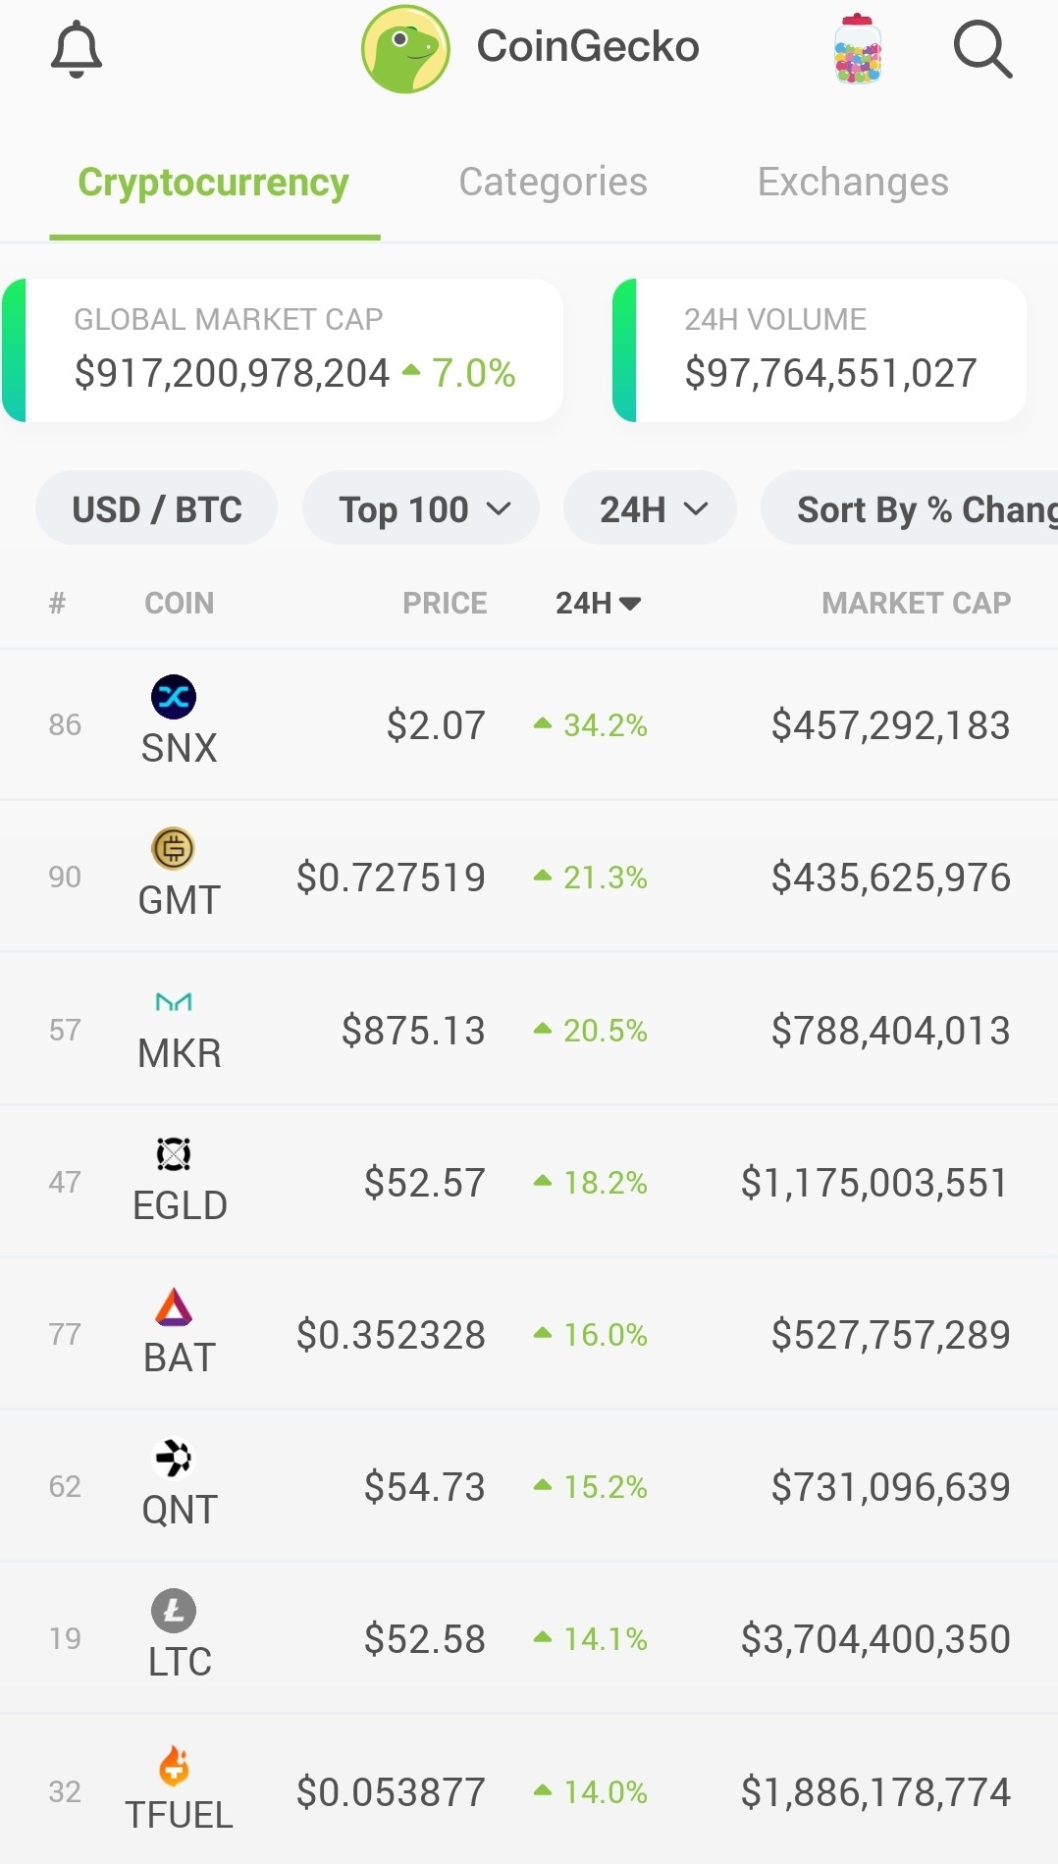Sort by the 24H column header
Image resolution: width=1058 pixels, height=1864 pixels.
coord(598,603)
